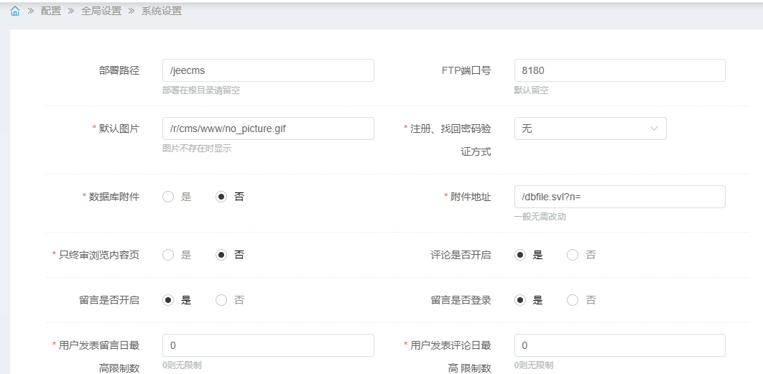Disable 评论是否开启 with 否
The image size is (763, 374).
573,255
